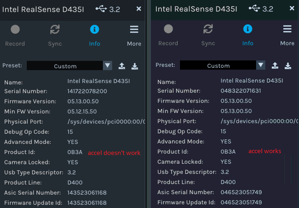Click the Sync icon in right panel
Viewport: 299px width, 208px height.
coord(208,29)
